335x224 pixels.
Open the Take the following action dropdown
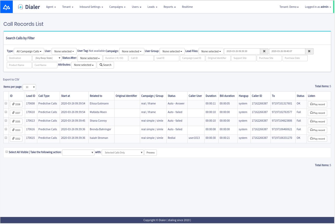coord(78,152)
